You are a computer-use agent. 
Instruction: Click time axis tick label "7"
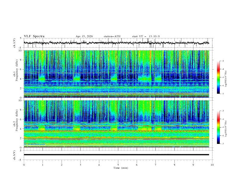click(x=156, y=165)
